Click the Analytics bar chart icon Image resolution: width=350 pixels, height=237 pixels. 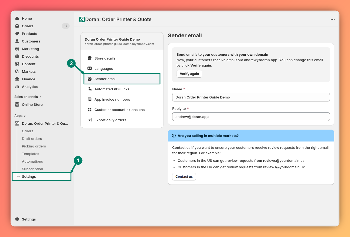point(17,87)
